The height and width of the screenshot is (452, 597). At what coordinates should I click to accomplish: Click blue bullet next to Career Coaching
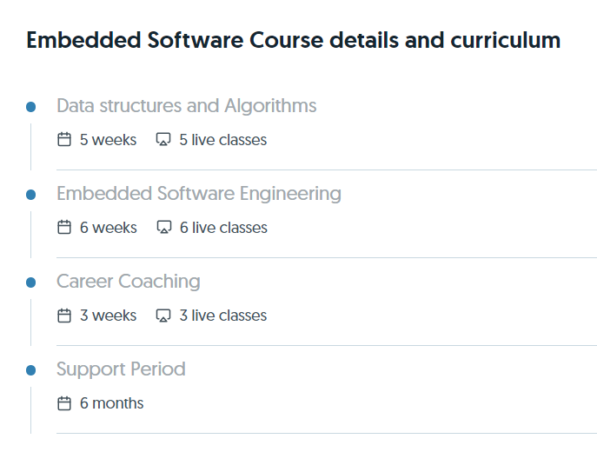point(31,282)
